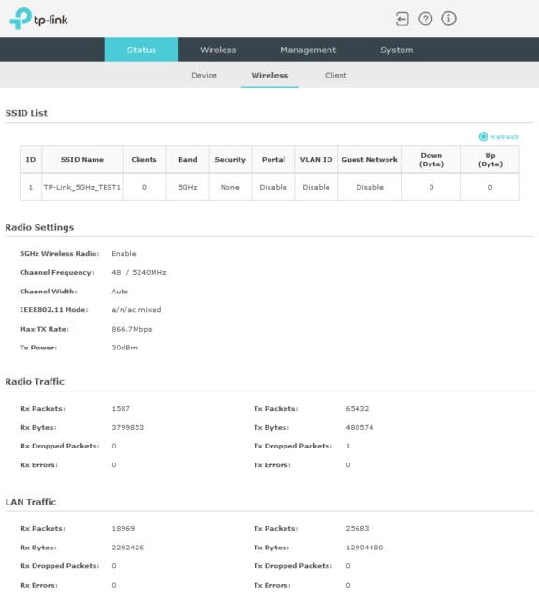Click the logout icon in header
The width and height of the screenshot is (539, 598).
401,19
